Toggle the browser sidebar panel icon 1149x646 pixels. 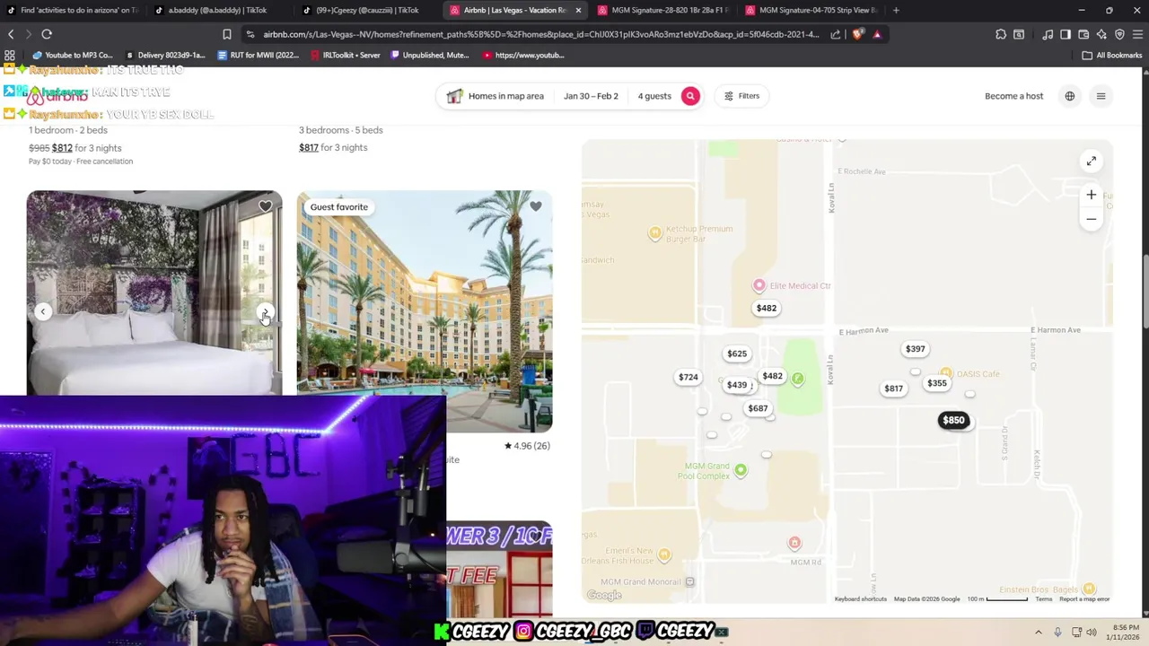click(x=1066, y=34)
